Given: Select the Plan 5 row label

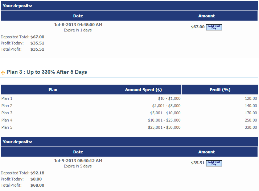Looking at the screenshot, I should [7, 127].
